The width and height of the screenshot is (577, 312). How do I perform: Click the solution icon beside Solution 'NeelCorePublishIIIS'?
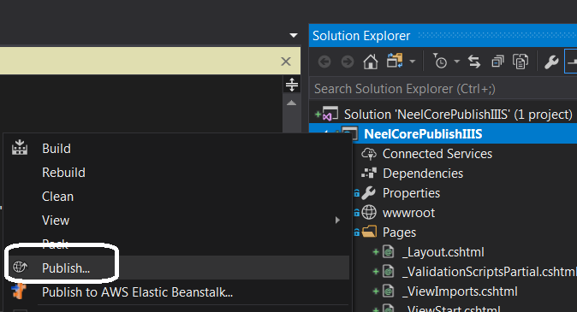coord(330,114)
